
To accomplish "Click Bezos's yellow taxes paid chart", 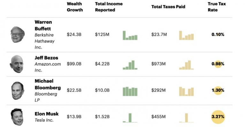I will pos(186,64).
